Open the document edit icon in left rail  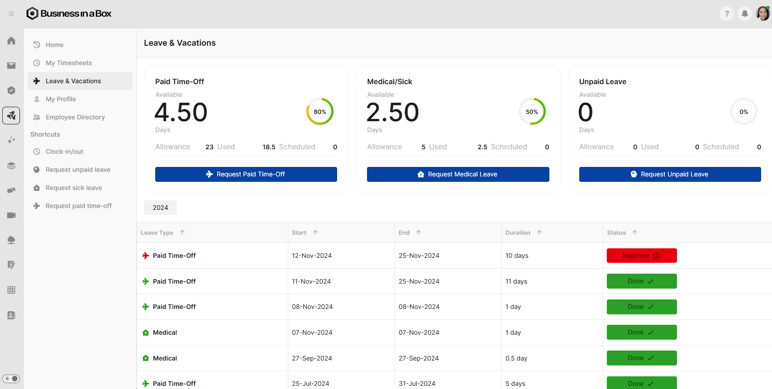pos(11,265)
